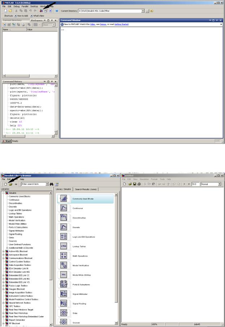The height and width of the screenshot is (327, 225).
Task: Expand the Aerospace Blockset node
Action: (x=4, y=255)
